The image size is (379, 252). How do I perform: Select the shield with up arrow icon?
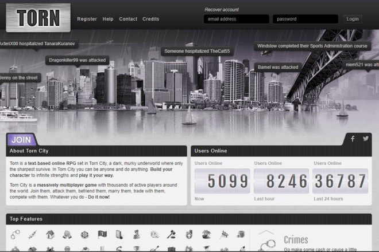189,234
